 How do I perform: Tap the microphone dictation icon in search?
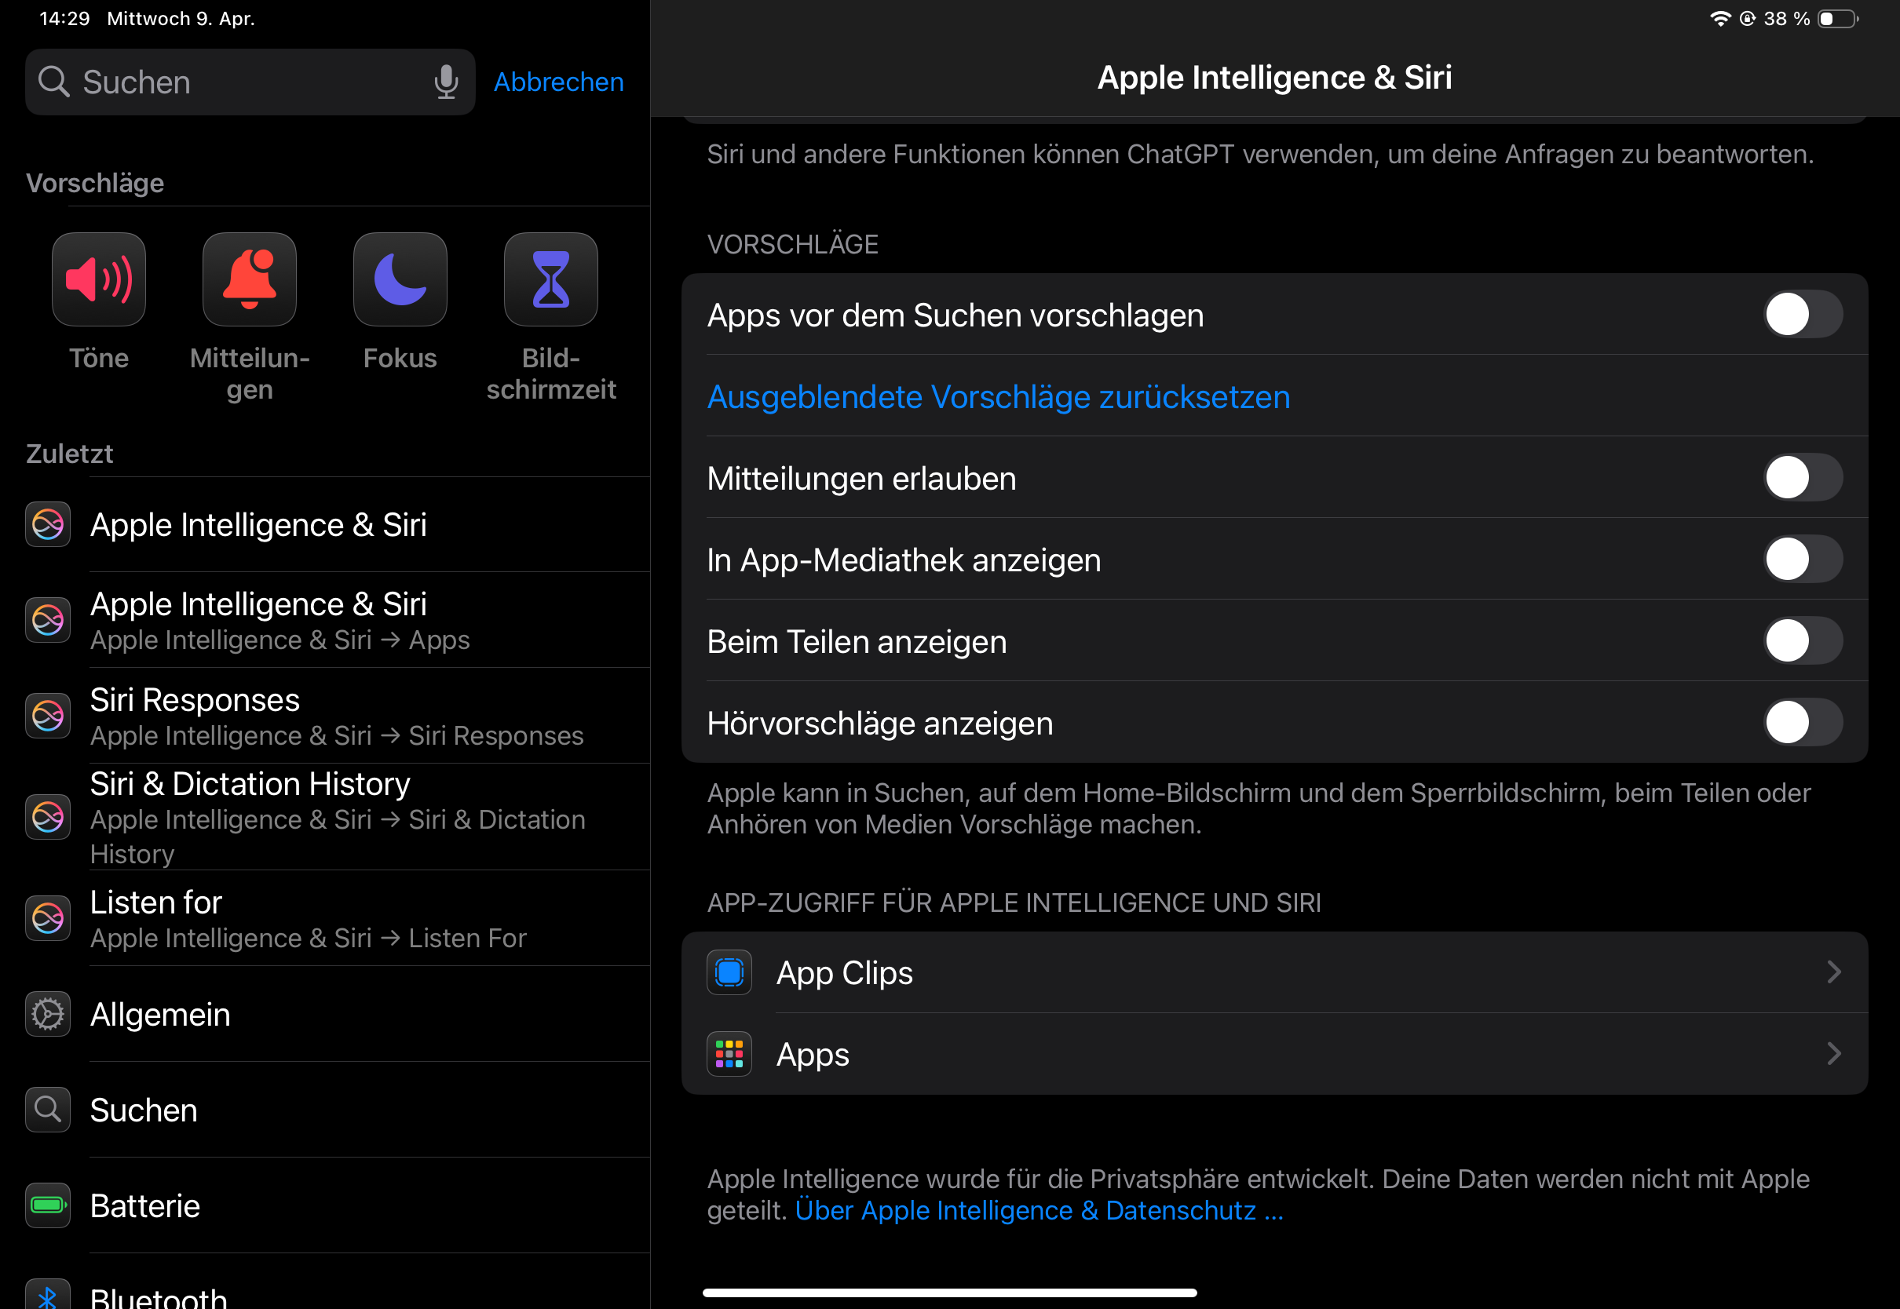[x=445, y=82]
